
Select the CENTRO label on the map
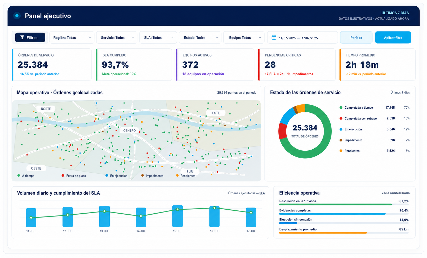coord(130,131)
